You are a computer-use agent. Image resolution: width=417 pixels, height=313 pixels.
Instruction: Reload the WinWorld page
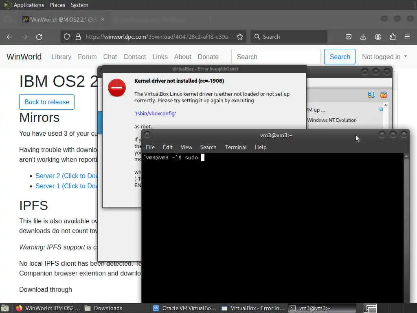pyautogui.click(x=39, y=37)
